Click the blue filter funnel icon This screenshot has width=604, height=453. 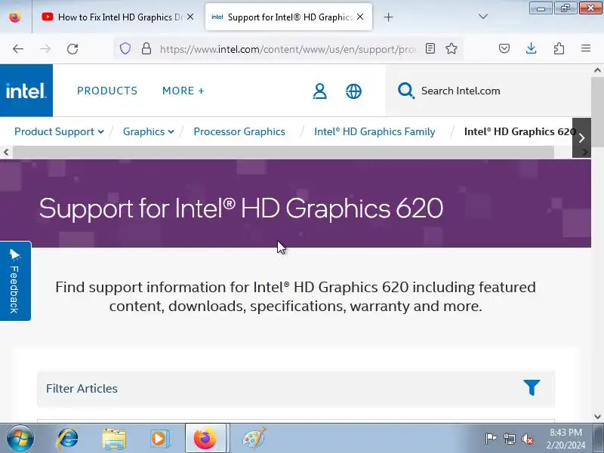(x=532, y=387)
